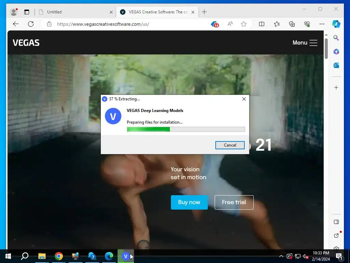Close the Untitled tab
The height and width of the screenshot is (263, 350).
pos(111,12)
